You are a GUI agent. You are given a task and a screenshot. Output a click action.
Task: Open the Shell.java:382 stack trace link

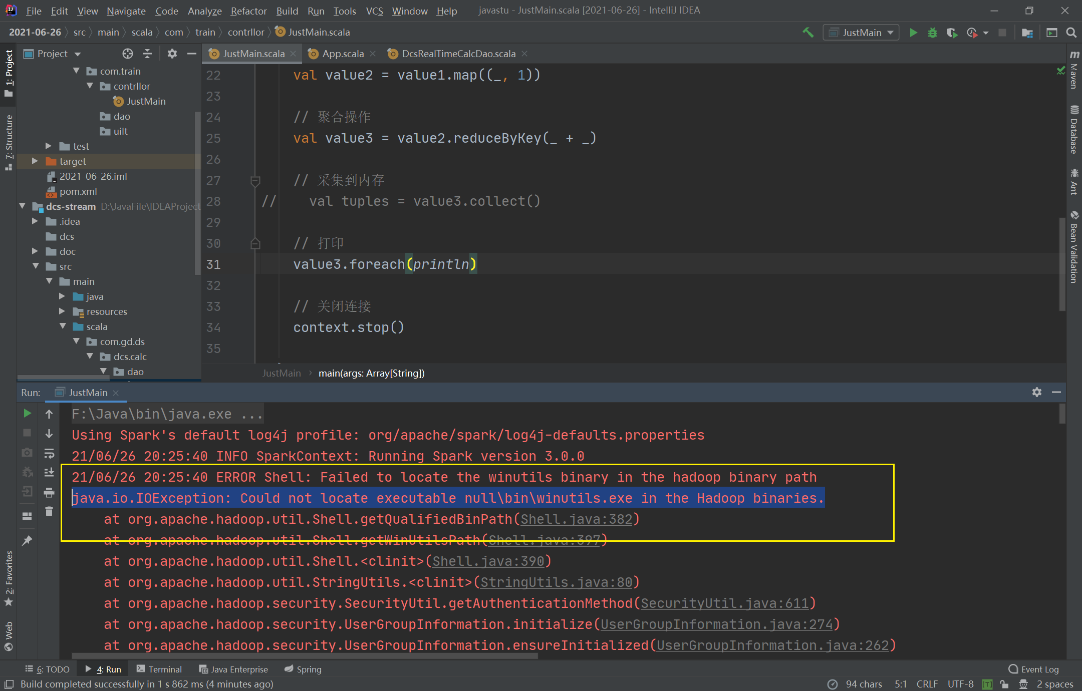pos(577,519)
